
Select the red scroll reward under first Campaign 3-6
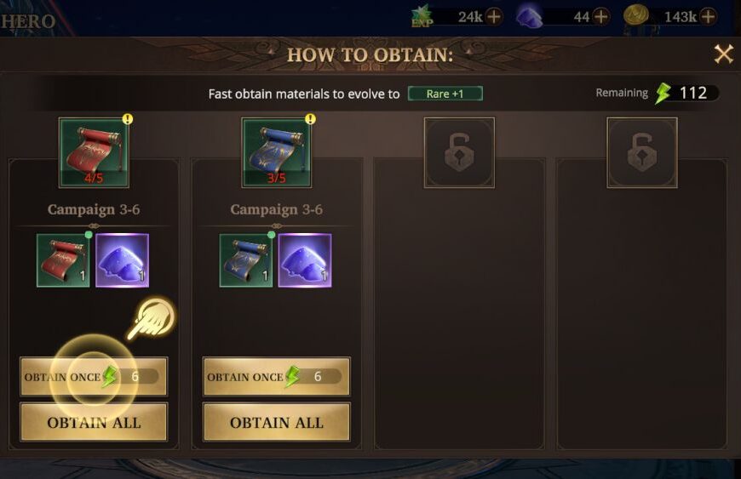63,260
